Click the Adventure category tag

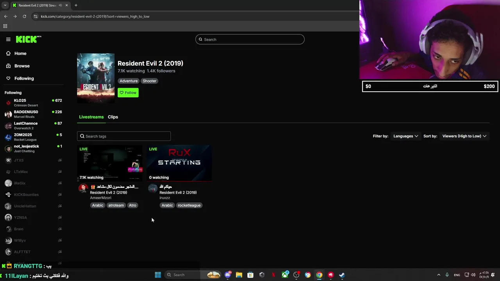(x=129, y=81)
